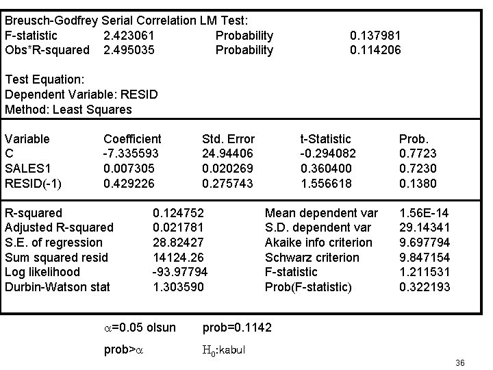493x370 pixels.
Task: Click the Std. Error column header
Action: pos(228,139)
